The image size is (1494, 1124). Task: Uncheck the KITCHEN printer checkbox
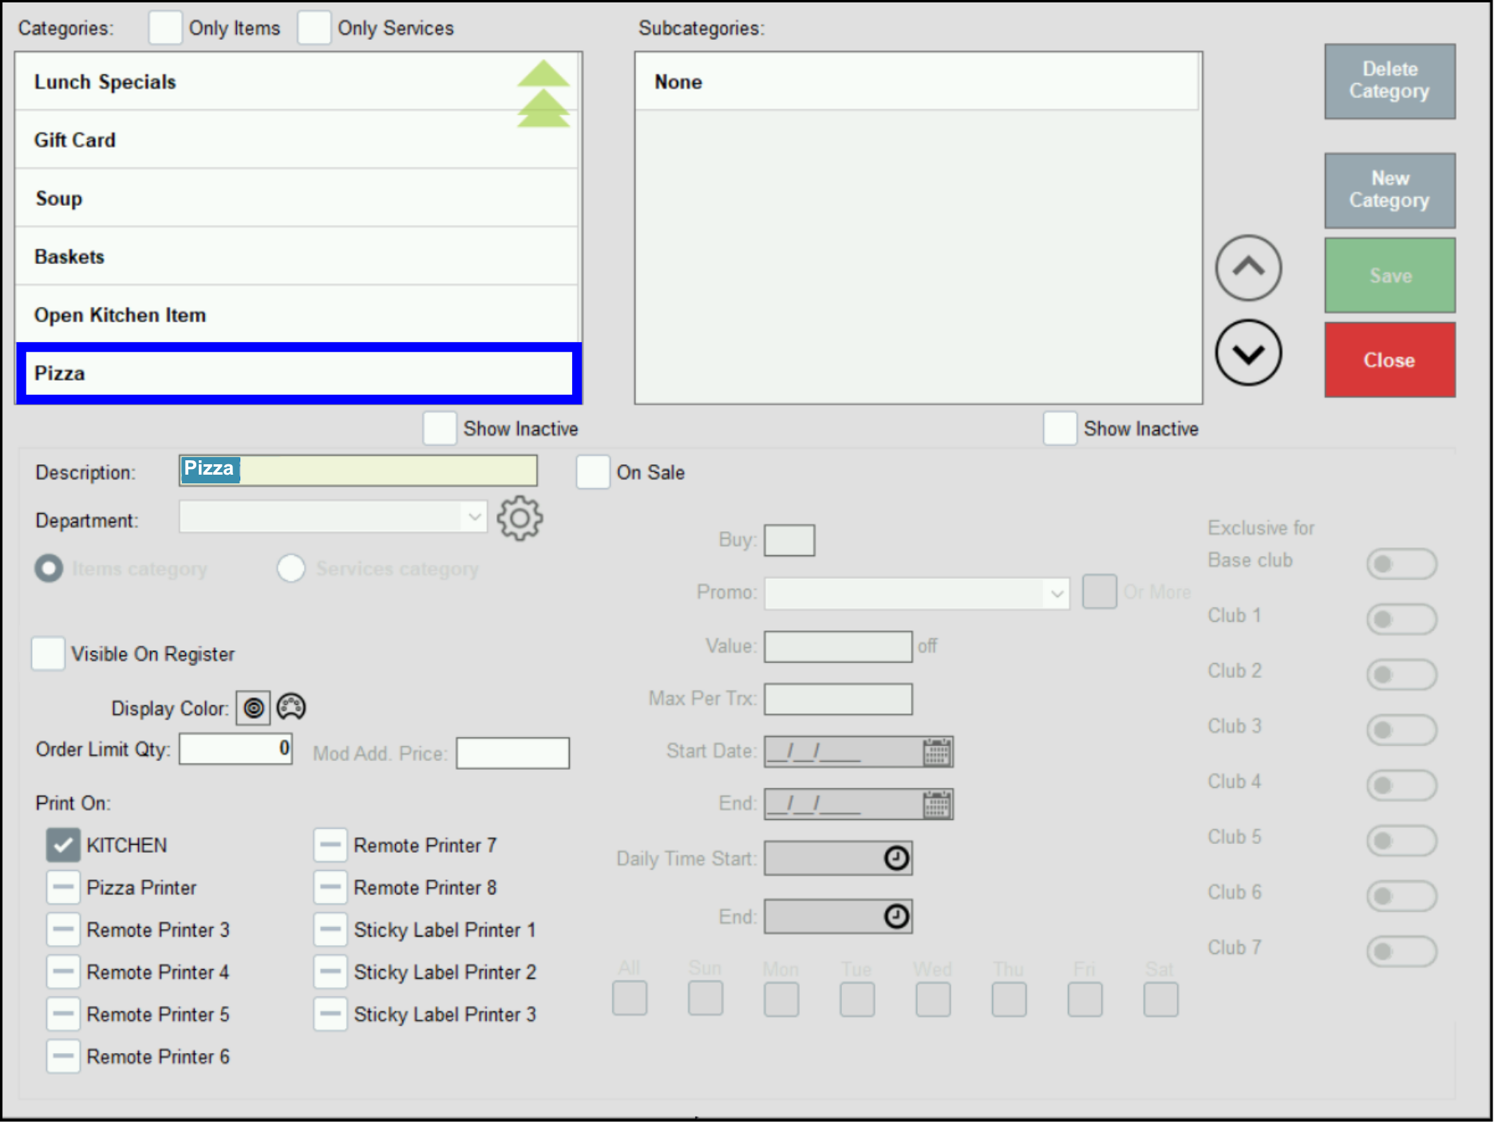[x=63, y=845]
